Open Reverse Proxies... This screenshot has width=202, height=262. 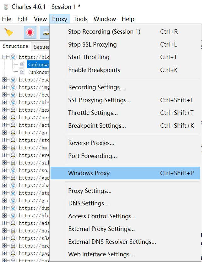pos(125,143)
